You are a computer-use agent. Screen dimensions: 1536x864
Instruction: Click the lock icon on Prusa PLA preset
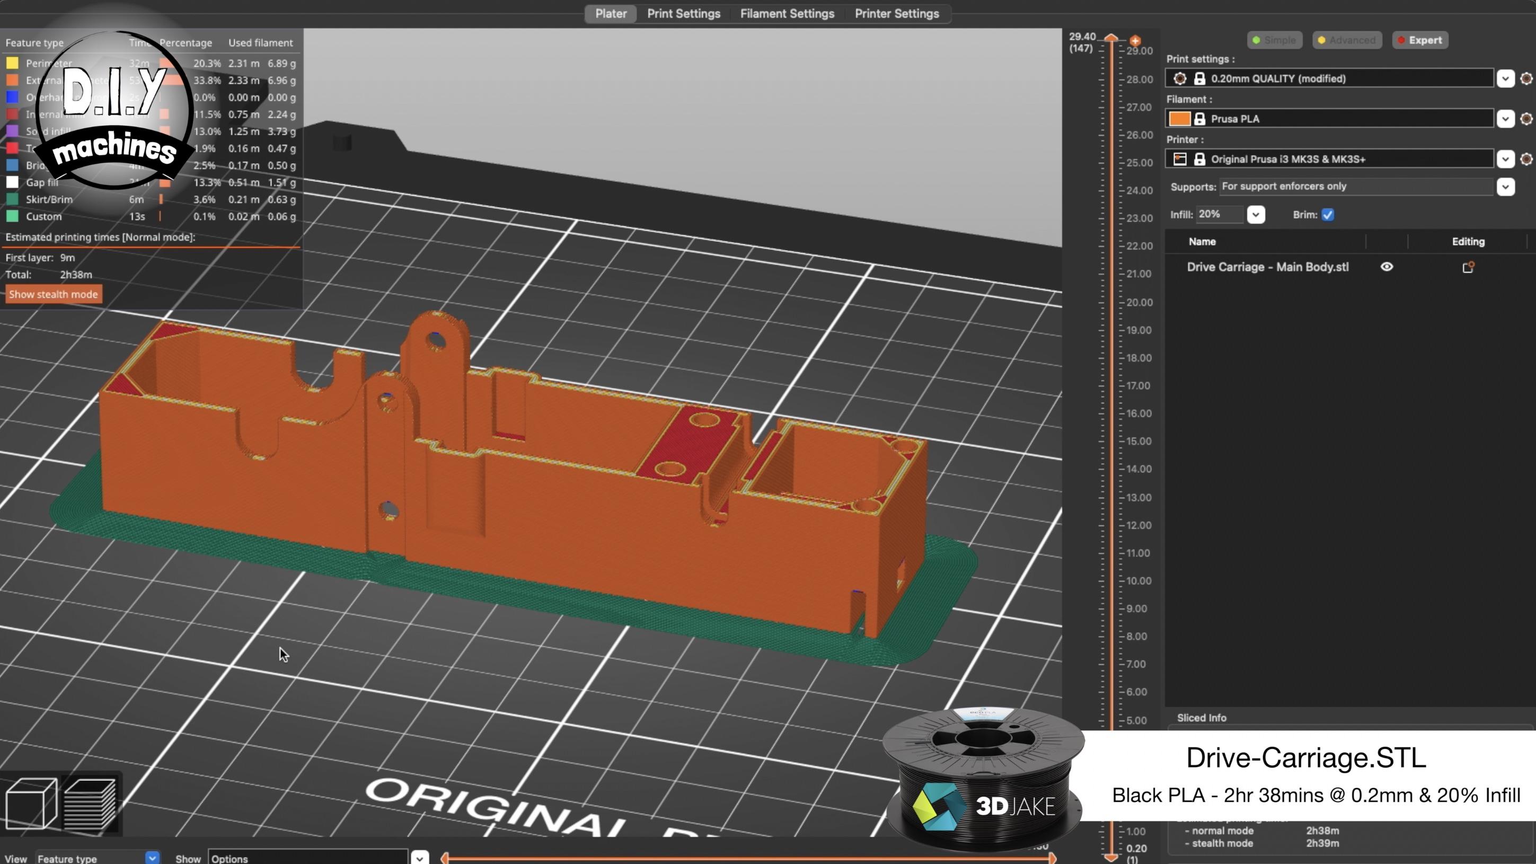(1199, 119)
